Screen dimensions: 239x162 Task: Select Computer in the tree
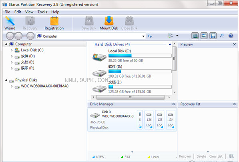(x=23, y=44)
